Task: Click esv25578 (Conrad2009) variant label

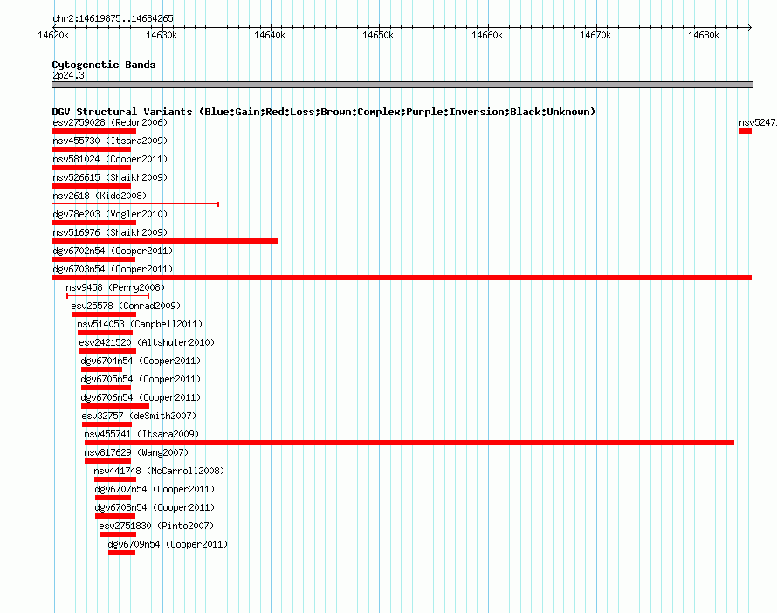Action: (126, 306)
